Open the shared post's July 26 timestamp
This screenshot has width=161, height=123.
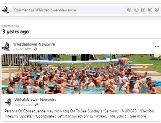point(24,105)
